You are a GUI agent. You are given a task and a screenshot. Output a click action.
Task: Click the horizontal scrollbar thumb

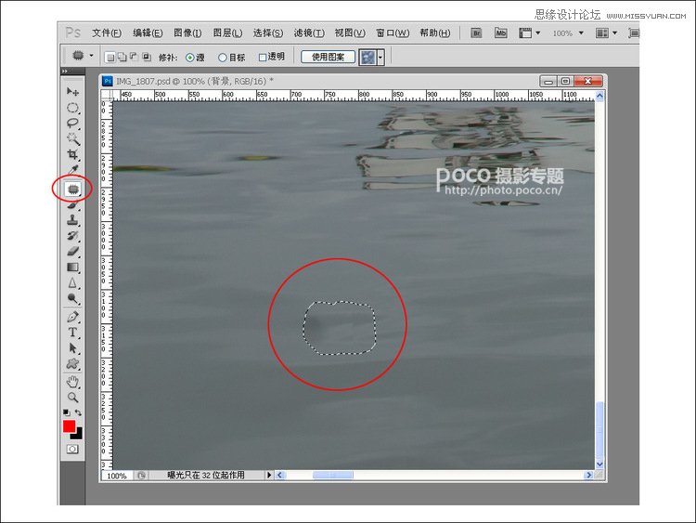pos(333,475)
